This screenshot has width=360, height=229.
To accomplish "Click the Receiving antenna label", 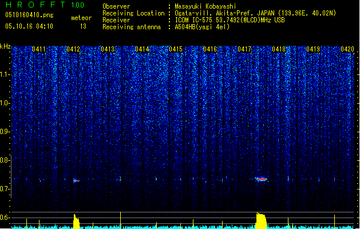I will tap(132, 27).
